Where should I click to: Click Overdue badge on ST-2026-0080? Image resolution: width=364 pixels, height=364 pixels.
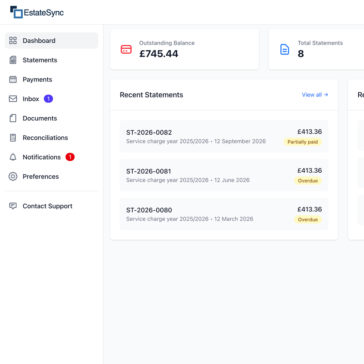(x=308, y=219)
